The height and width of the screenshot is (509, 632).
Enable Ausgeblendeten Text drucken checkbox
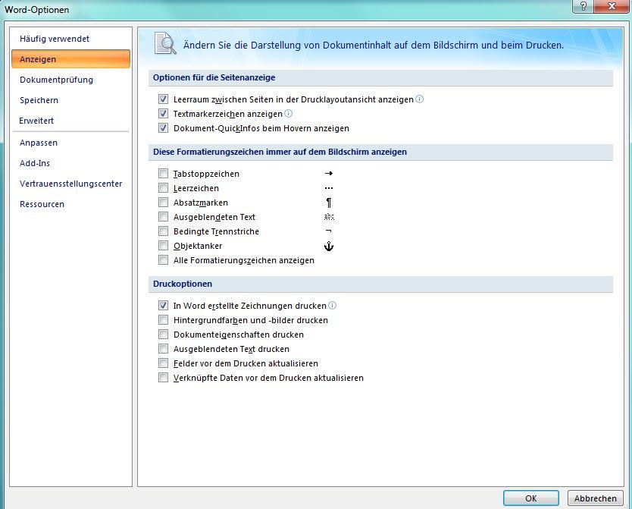[163, 349]
